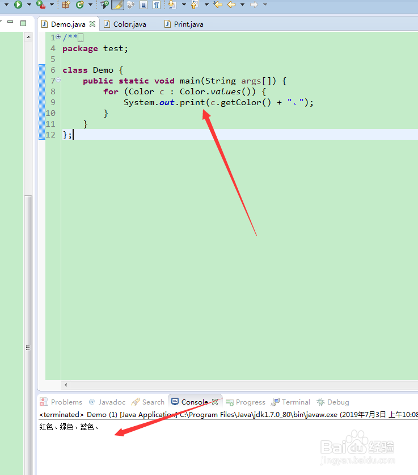Minimize the left side view panel

(x=10, y=22)
